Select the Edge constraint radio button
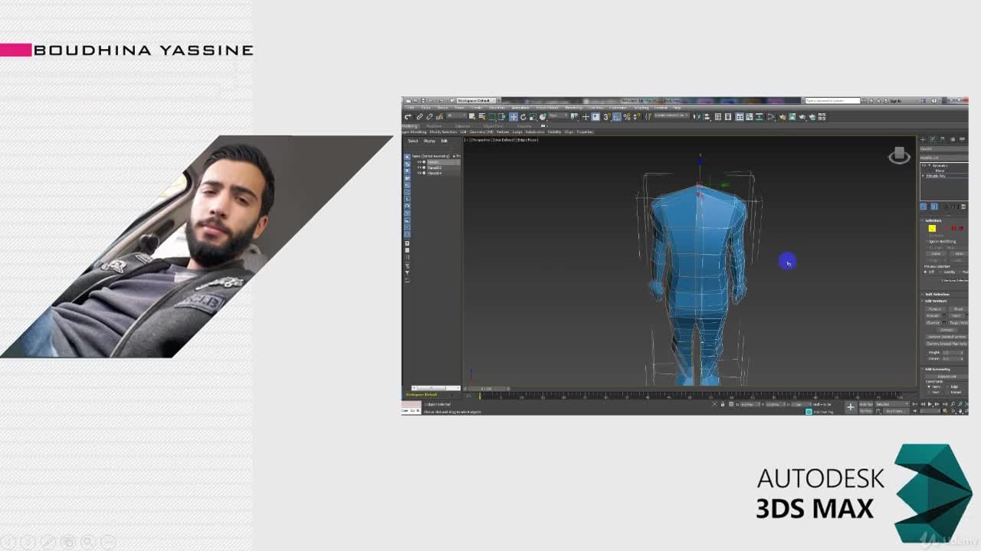 coord(947,387)
